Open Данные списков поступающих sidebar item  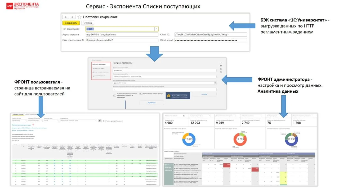pos(100,72)
